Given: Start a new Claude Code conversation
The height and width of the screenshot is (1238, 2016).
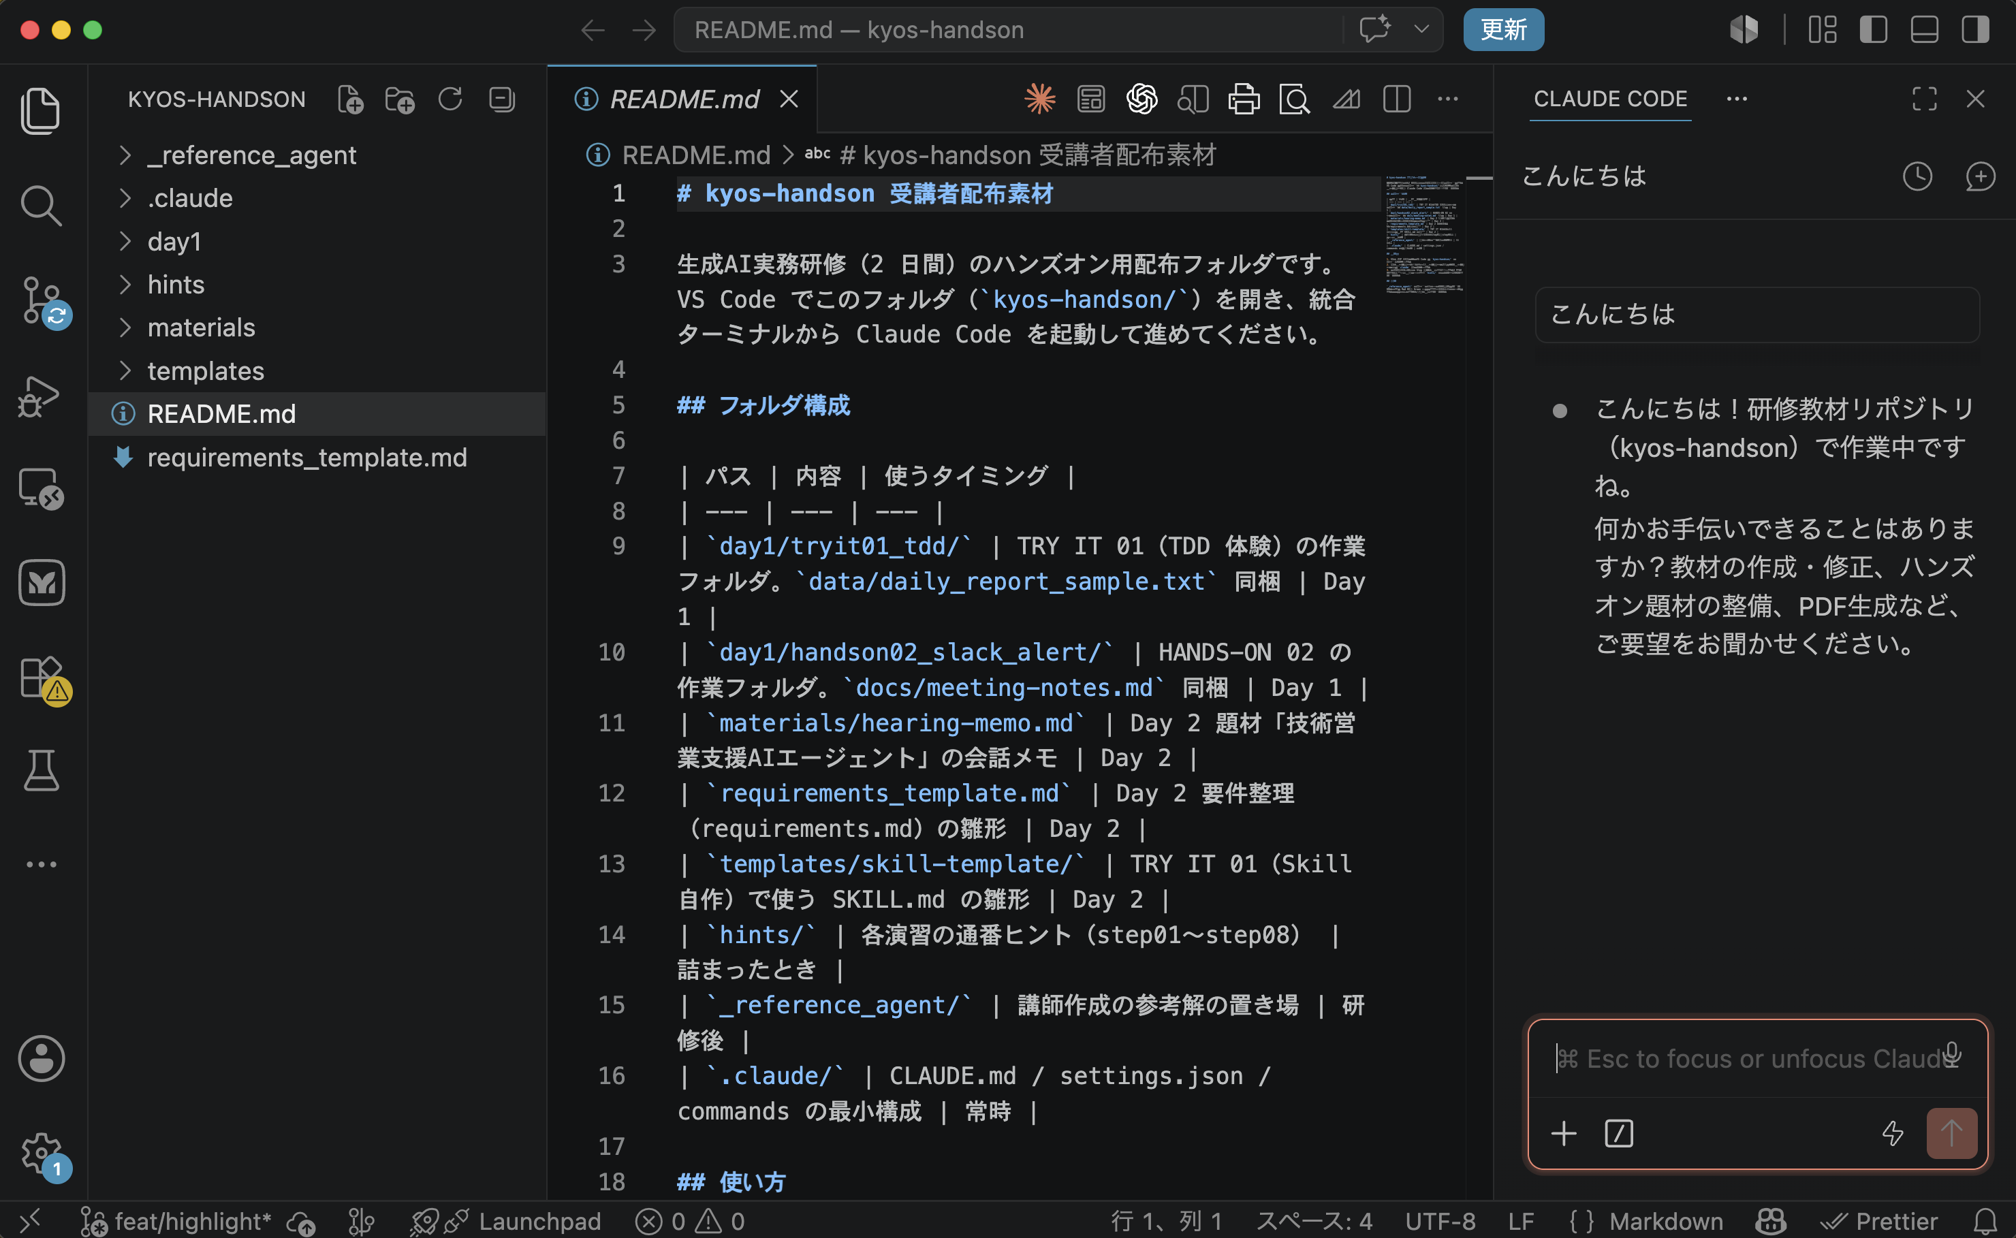Looking at the screenshot, I should coord(1980,176).
